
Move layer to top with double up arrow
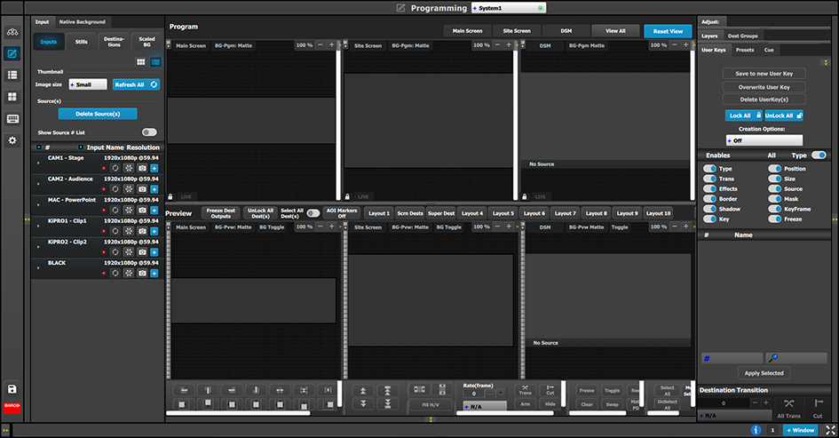[387, 391]
